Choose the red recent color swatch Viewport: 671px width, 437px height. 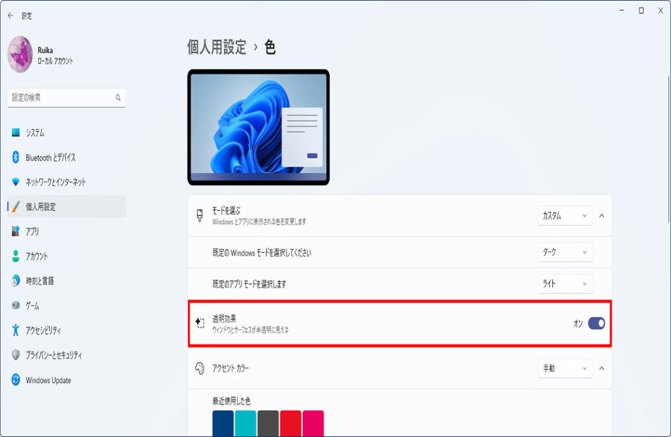pos(290,423)
